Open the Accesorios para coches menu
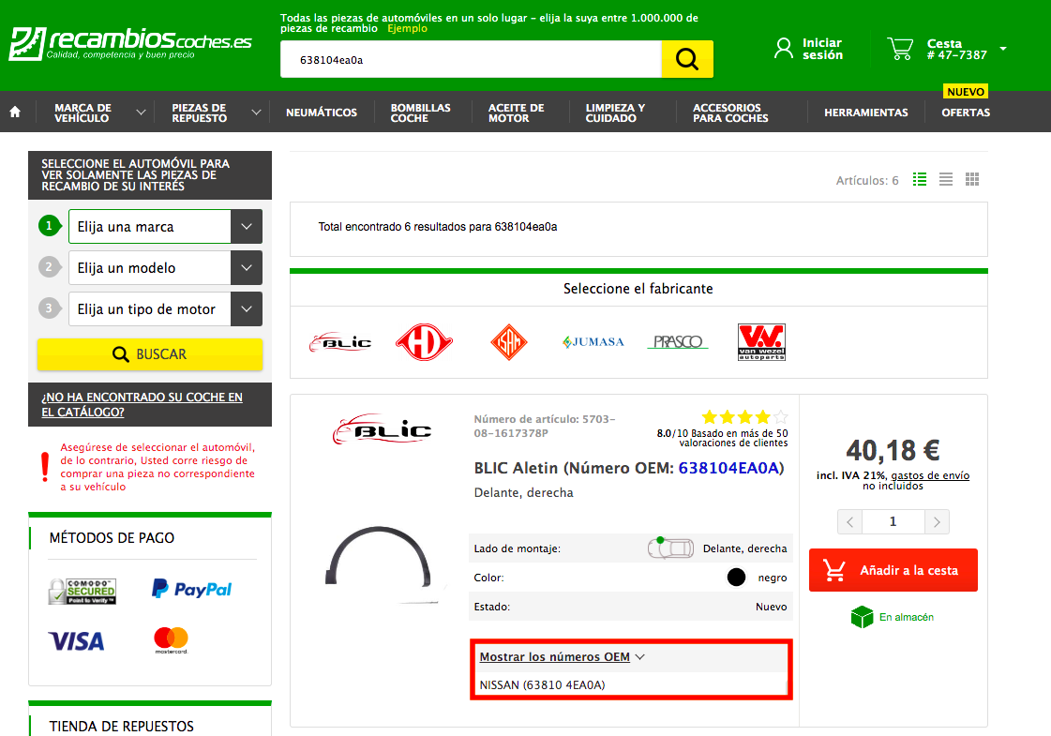The image size is (1051, 736). [x=730, y=113]
